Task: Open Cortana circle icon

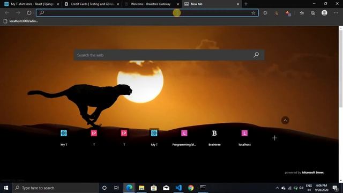Action: pyautogui.click(x=105, y=188)
